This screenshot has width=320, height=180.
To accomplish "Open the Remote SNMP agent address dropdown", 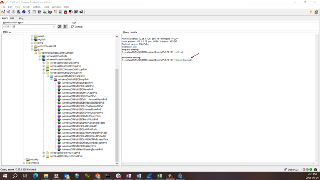I will pyautogui.click(x=54, y=27).
